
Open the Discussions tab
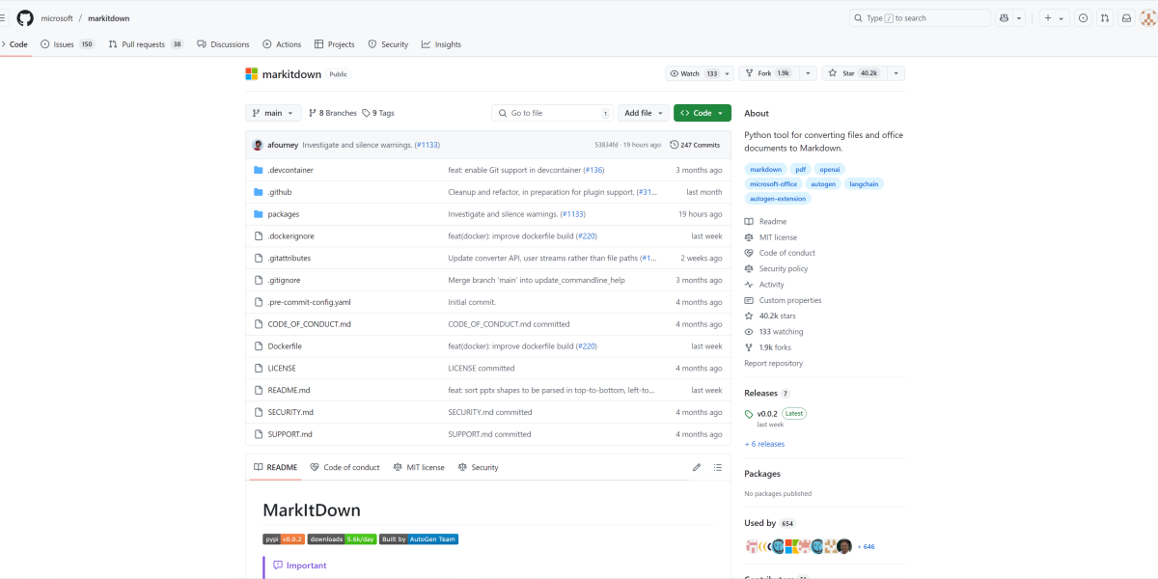click(x=223, y=44)
